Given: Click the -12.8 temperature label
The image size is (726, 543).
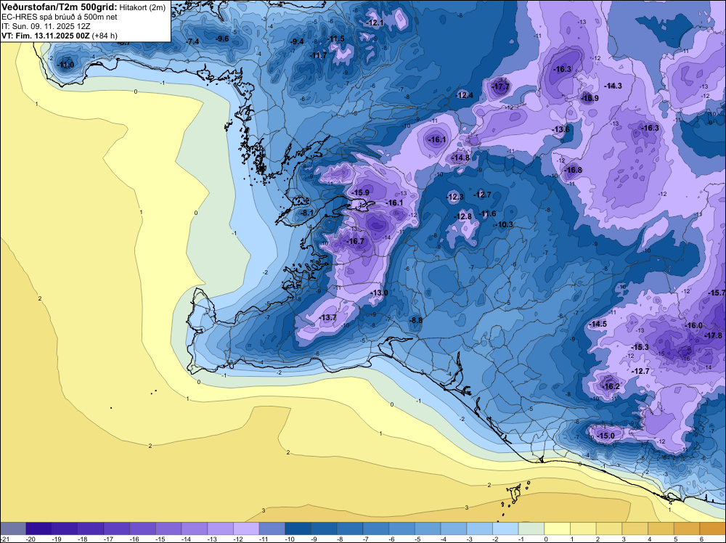Looking at the screenshot, I should pyautogui.click(x=462, y=216).
